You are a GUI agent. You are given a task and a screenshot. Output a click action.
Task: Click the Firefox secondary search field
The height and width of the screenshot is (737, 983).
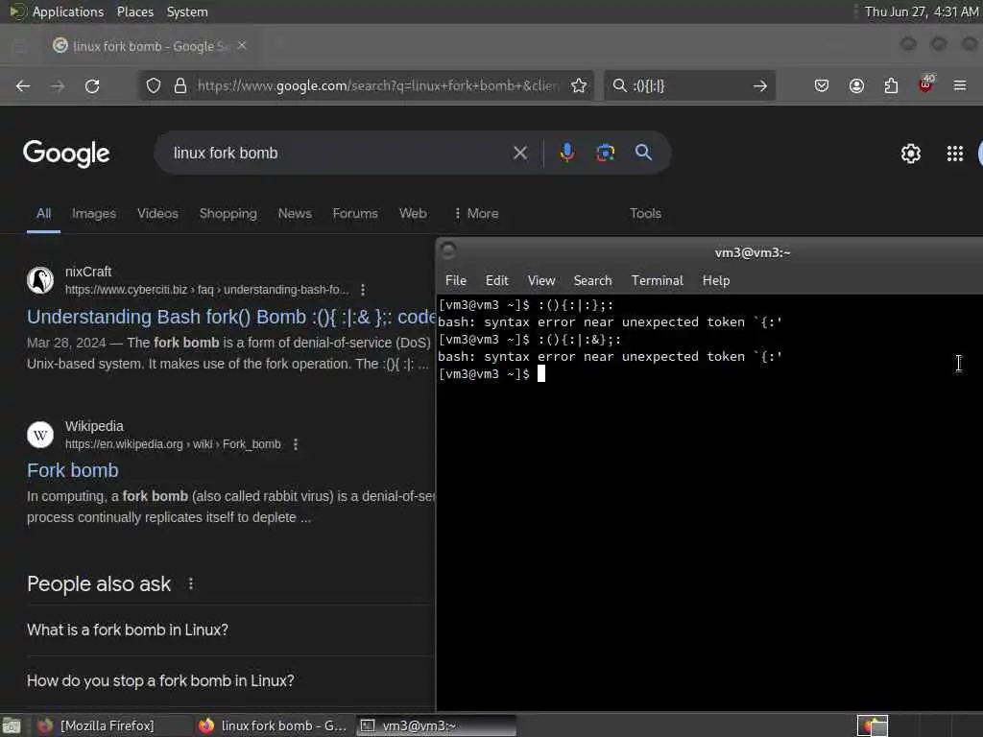tap(689, 85)
